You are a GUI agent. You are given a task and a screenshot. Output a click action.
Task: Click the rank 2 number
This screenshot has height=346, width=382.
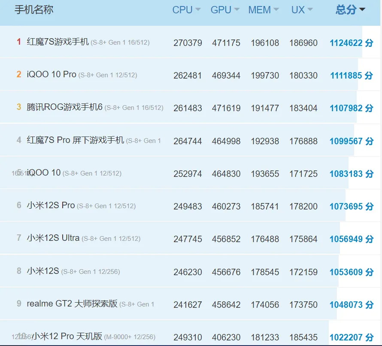[x=19, y=74]
